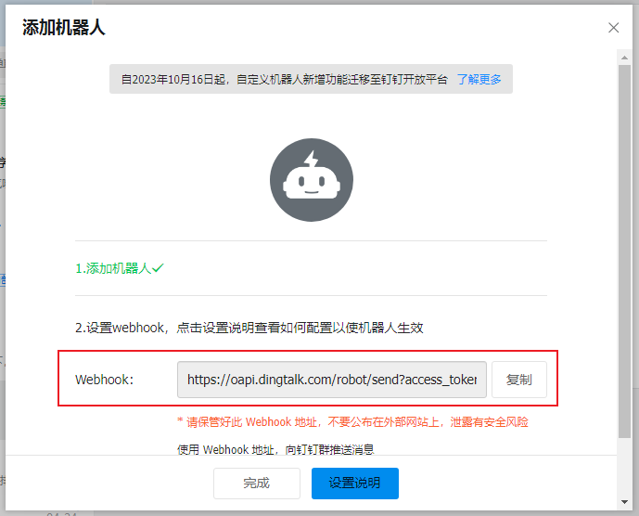This screenshot has width=639, height=516.
Task: Click the dialog's vertical scrollbar thumb
Action: pyautogui.click(x=624, y=251)
